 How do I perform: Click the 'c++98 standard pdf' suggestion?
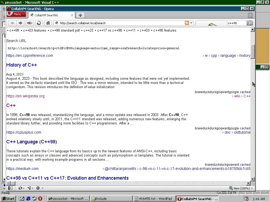click(x=65, y=31)
